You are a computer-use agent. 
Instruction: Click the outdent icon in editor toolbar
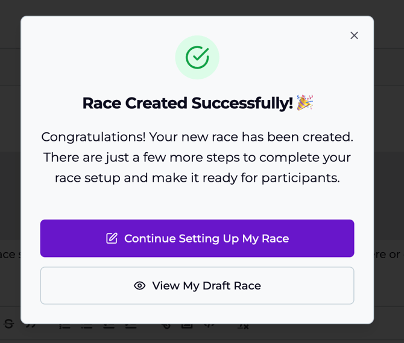click(109, 326)
